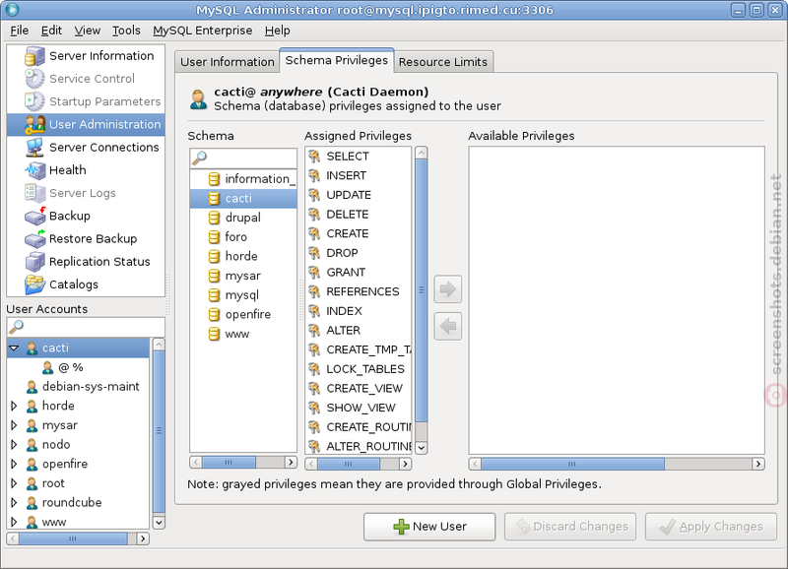788x569 pixels.
Task: Collapse the cacti user account tree
Action: coord(14,348)
